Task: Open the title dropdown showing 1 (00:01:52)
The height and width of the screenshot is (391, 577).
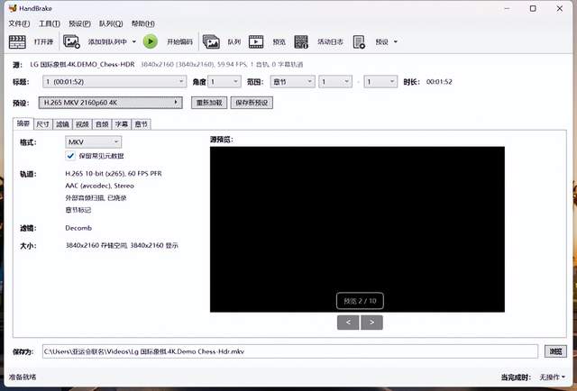Action: tap(114, 82)
